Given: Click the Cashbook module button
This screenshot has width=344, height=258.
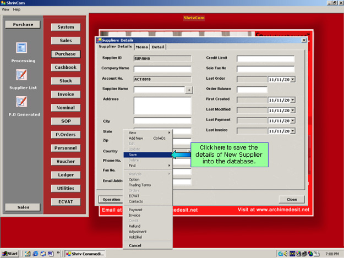Looking at the screenshot, I should [65, 68].
